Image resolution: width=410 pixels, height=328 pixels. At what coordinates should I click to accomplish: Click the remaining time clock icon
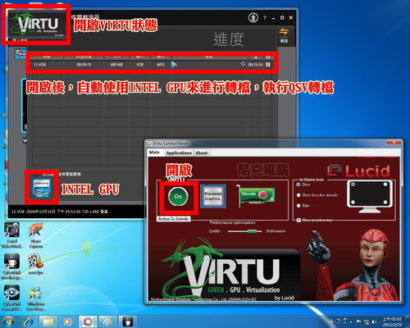click(243, 64)
